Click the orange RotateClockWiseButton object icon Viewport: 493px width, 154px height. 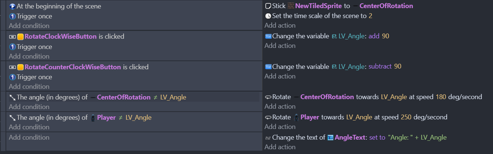(x=21, y=36)
